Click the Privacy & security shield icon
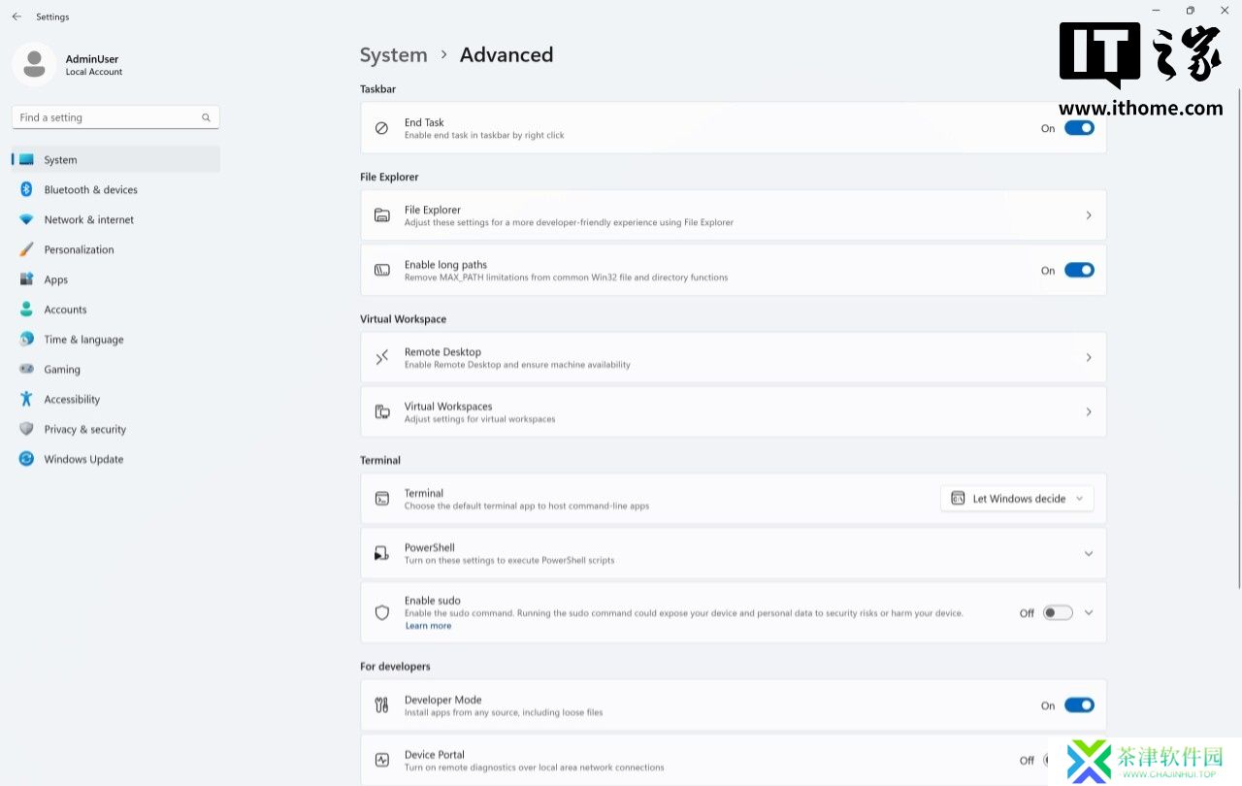The image size is (1242, 786). (26, 429)
